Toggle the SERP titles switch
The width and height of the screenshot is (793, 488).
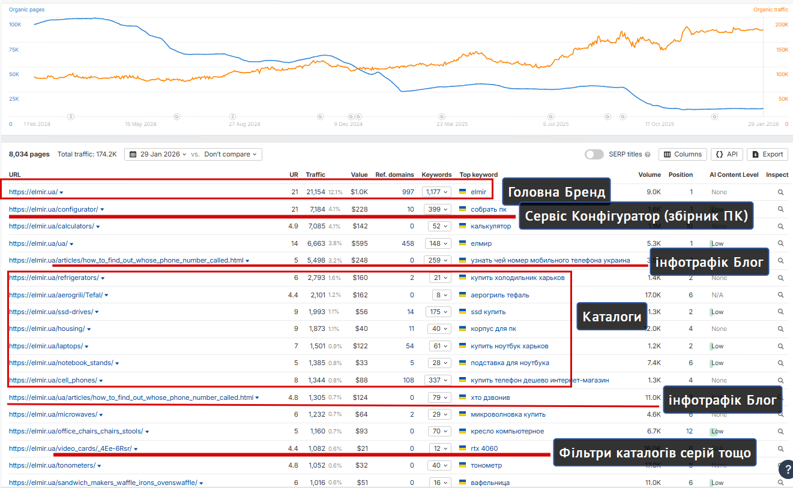(594, 154)
